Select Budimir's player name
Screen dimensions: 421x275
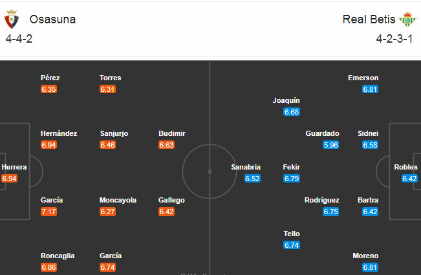(171, 133)
